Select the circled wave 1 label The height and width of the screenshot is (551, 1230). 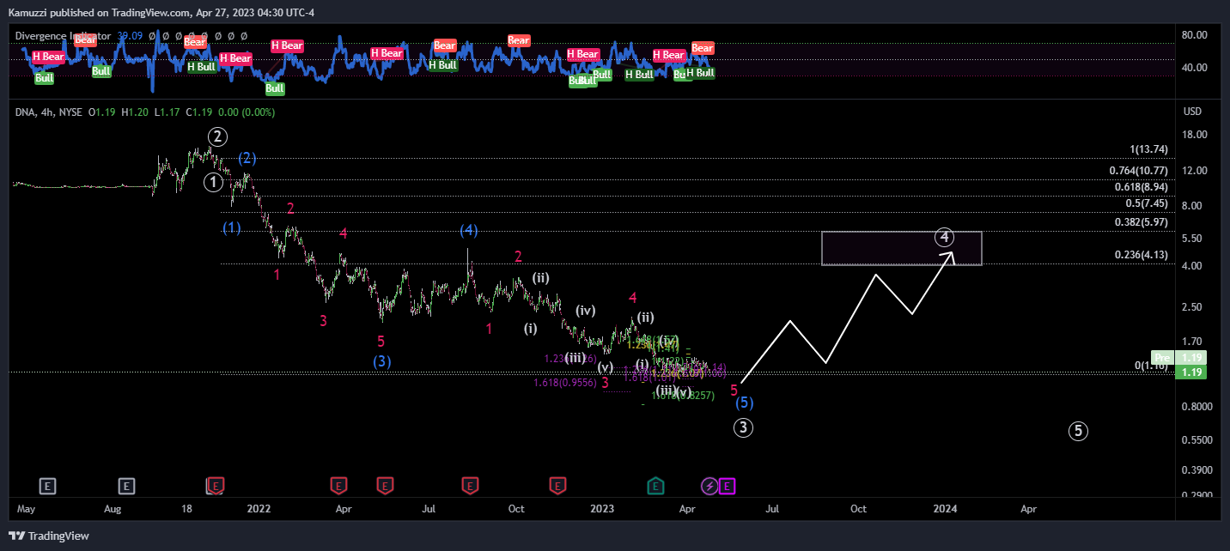click(x=214, y=182)
